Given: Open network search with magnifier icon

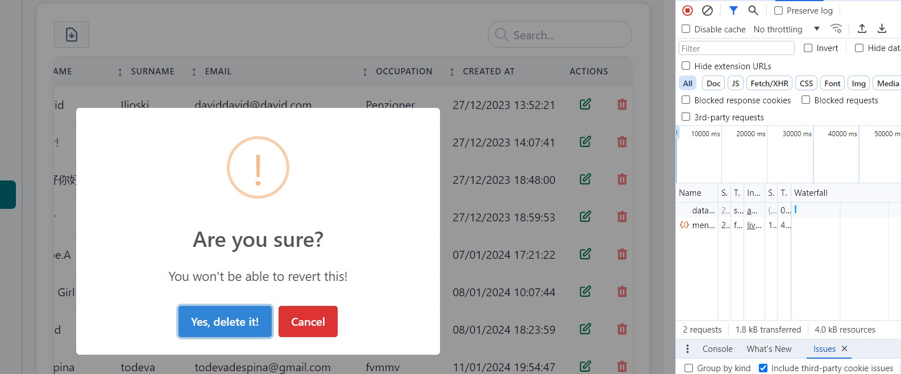Looking at the screenshot, I should click(x=753, y=10).
